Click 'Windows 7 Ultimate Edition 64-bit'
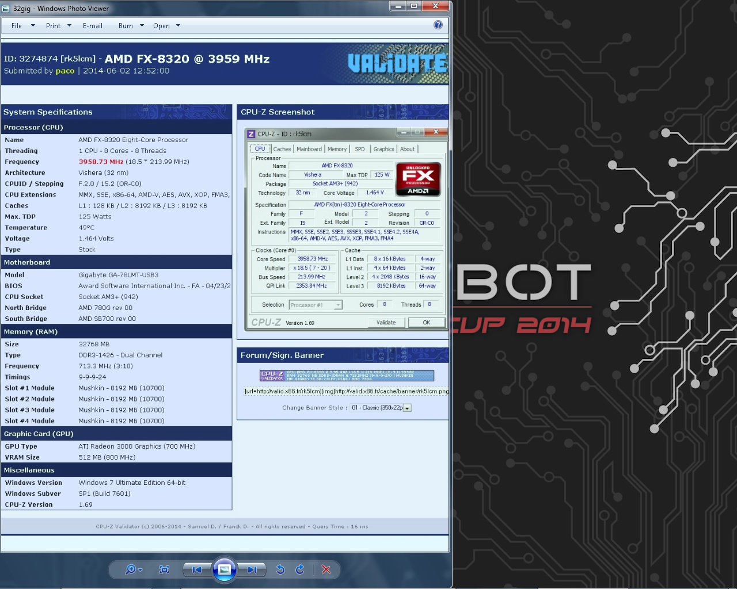The height and width of the screenshot is (589, 737). click(132, 483)
